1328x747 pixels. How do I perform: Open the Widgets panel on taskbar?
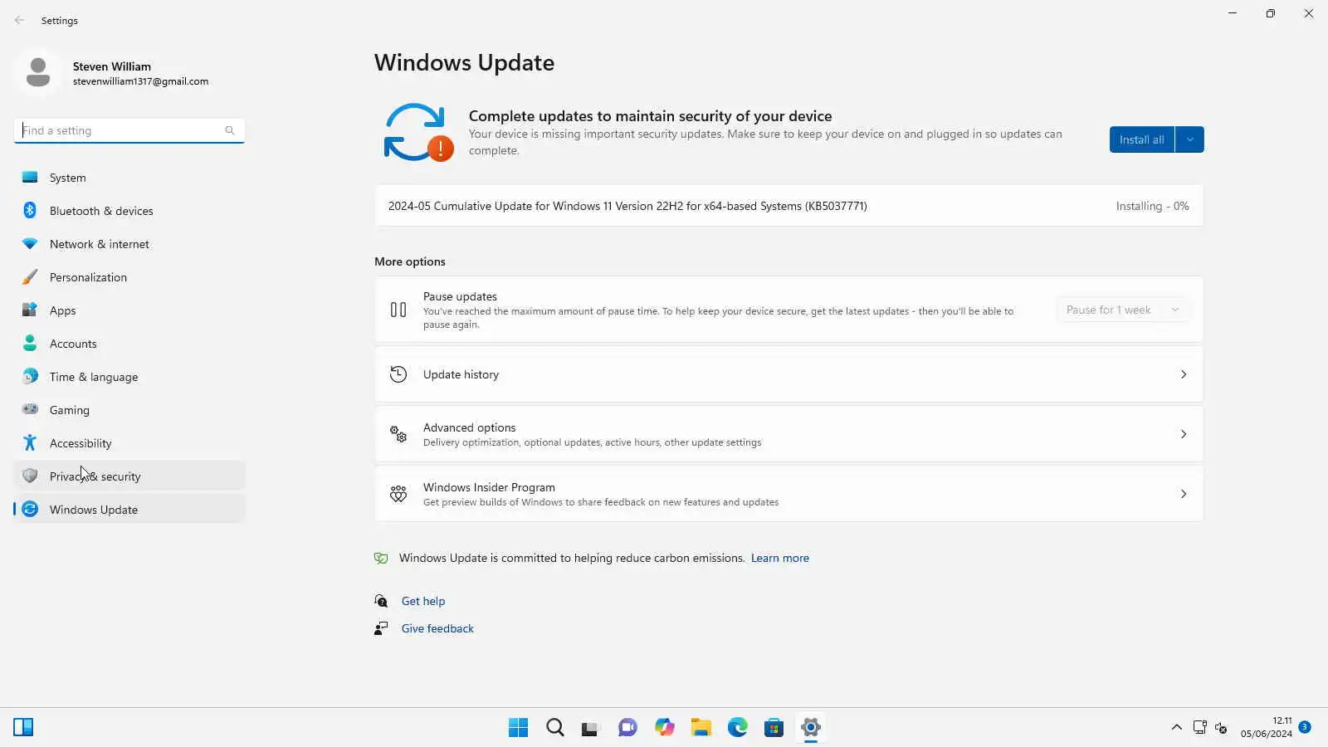click(23, 728)
